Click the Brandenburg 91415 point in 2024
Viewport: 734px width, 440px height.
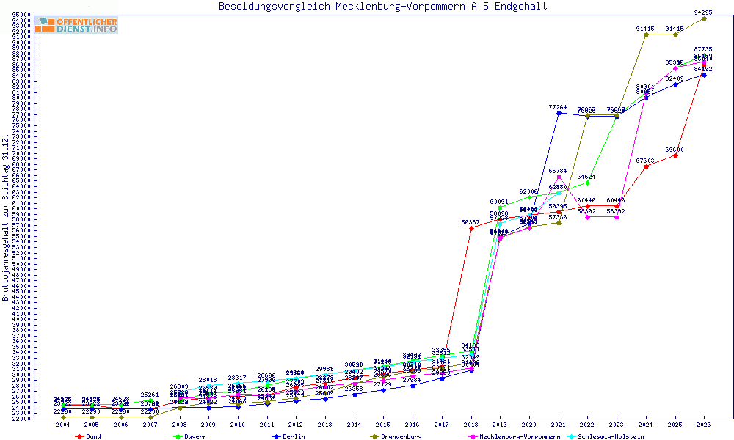click(x=646, y=34)
